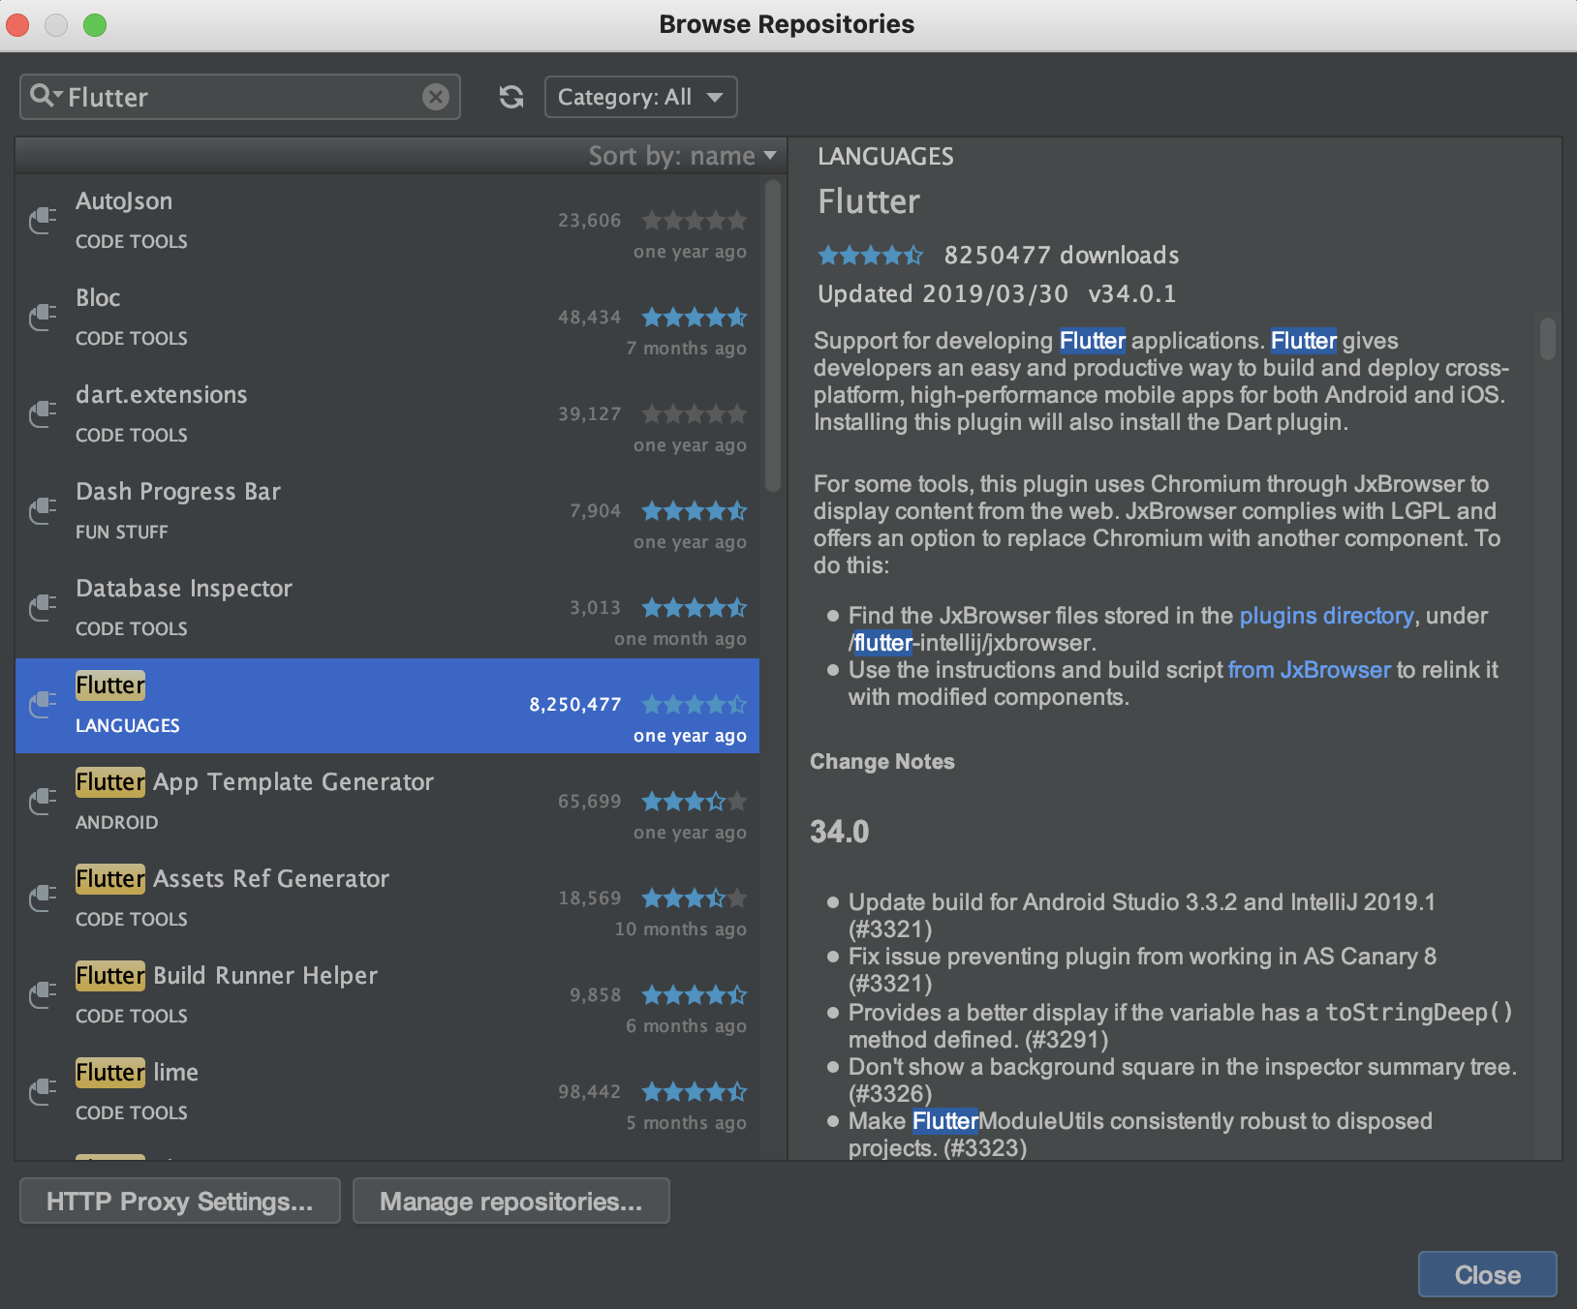Image resolution: width=1577 pixels, height=1309 pixels.
Task: Click the Flutter lime plugin icon
Action: coord(43,1092)
